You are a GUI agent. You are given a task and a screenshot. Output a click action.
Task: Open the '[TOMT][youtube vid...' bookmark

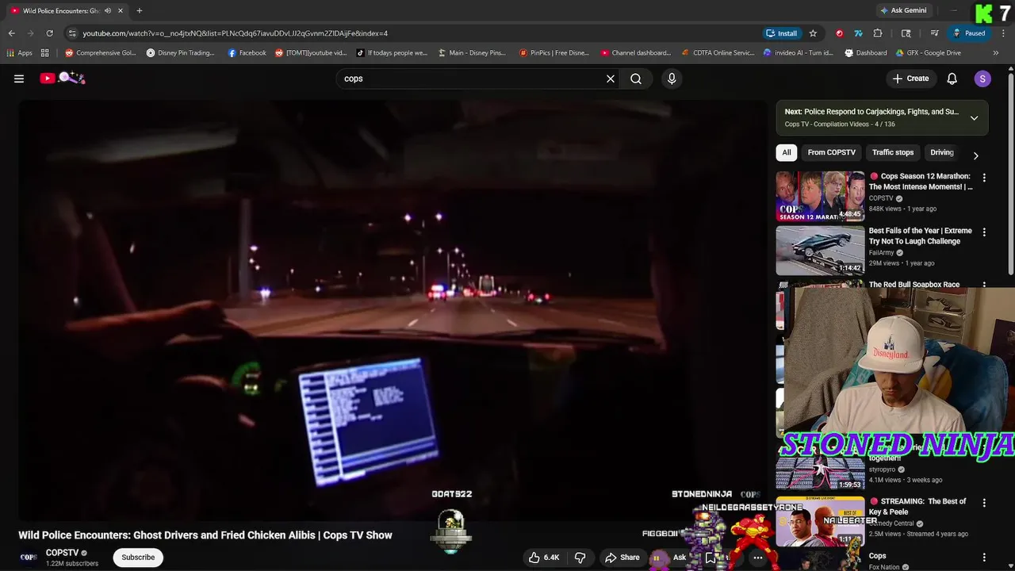click(311, 53)
